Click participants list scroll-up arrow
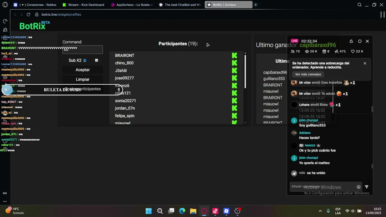The width and height of the screenshot is (386, 217). [245, 53]
